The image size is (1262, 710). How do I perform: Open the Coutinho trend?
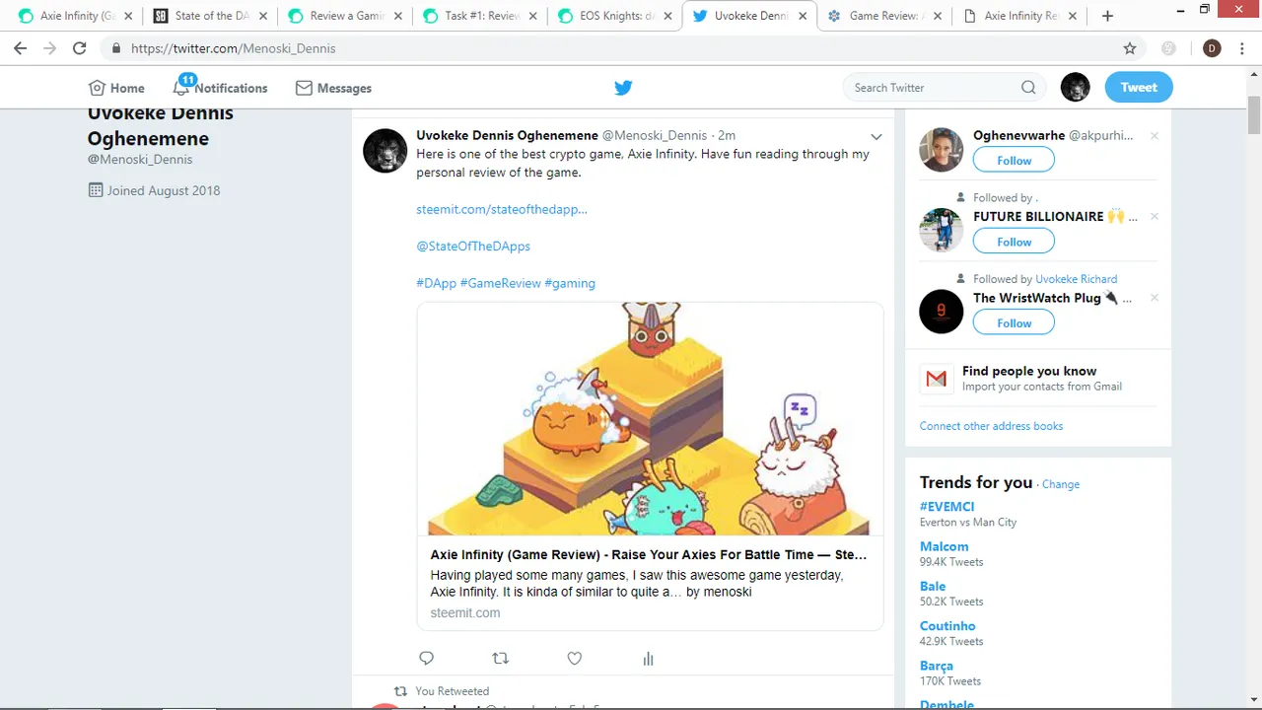click(x=947, y=625)
